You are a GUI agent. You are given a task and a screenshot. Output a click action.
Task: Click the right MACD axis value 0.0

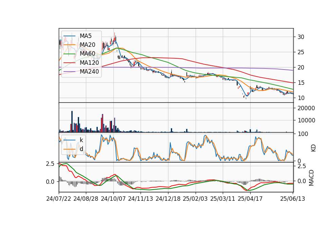302,181
